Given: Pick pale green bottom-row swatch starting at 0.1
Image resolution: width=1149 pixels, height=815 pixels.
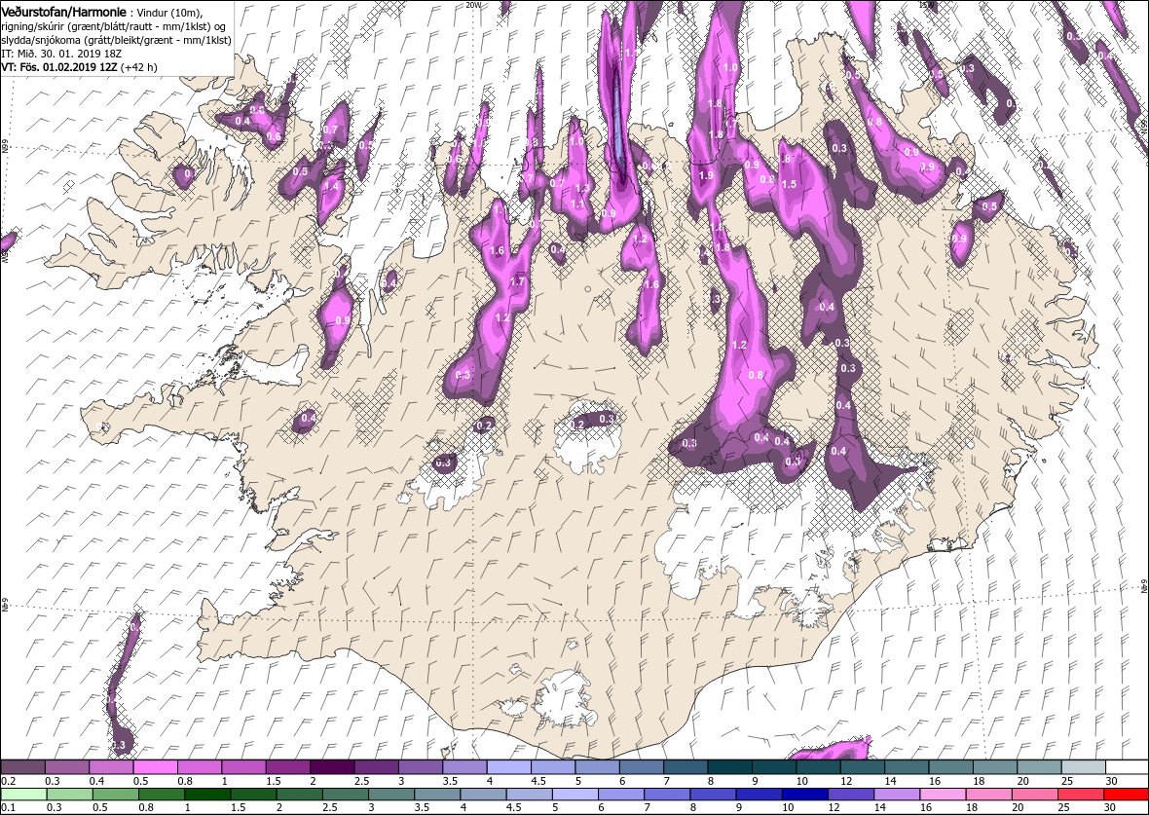Looking at the screenshot, I should point(23,795).
